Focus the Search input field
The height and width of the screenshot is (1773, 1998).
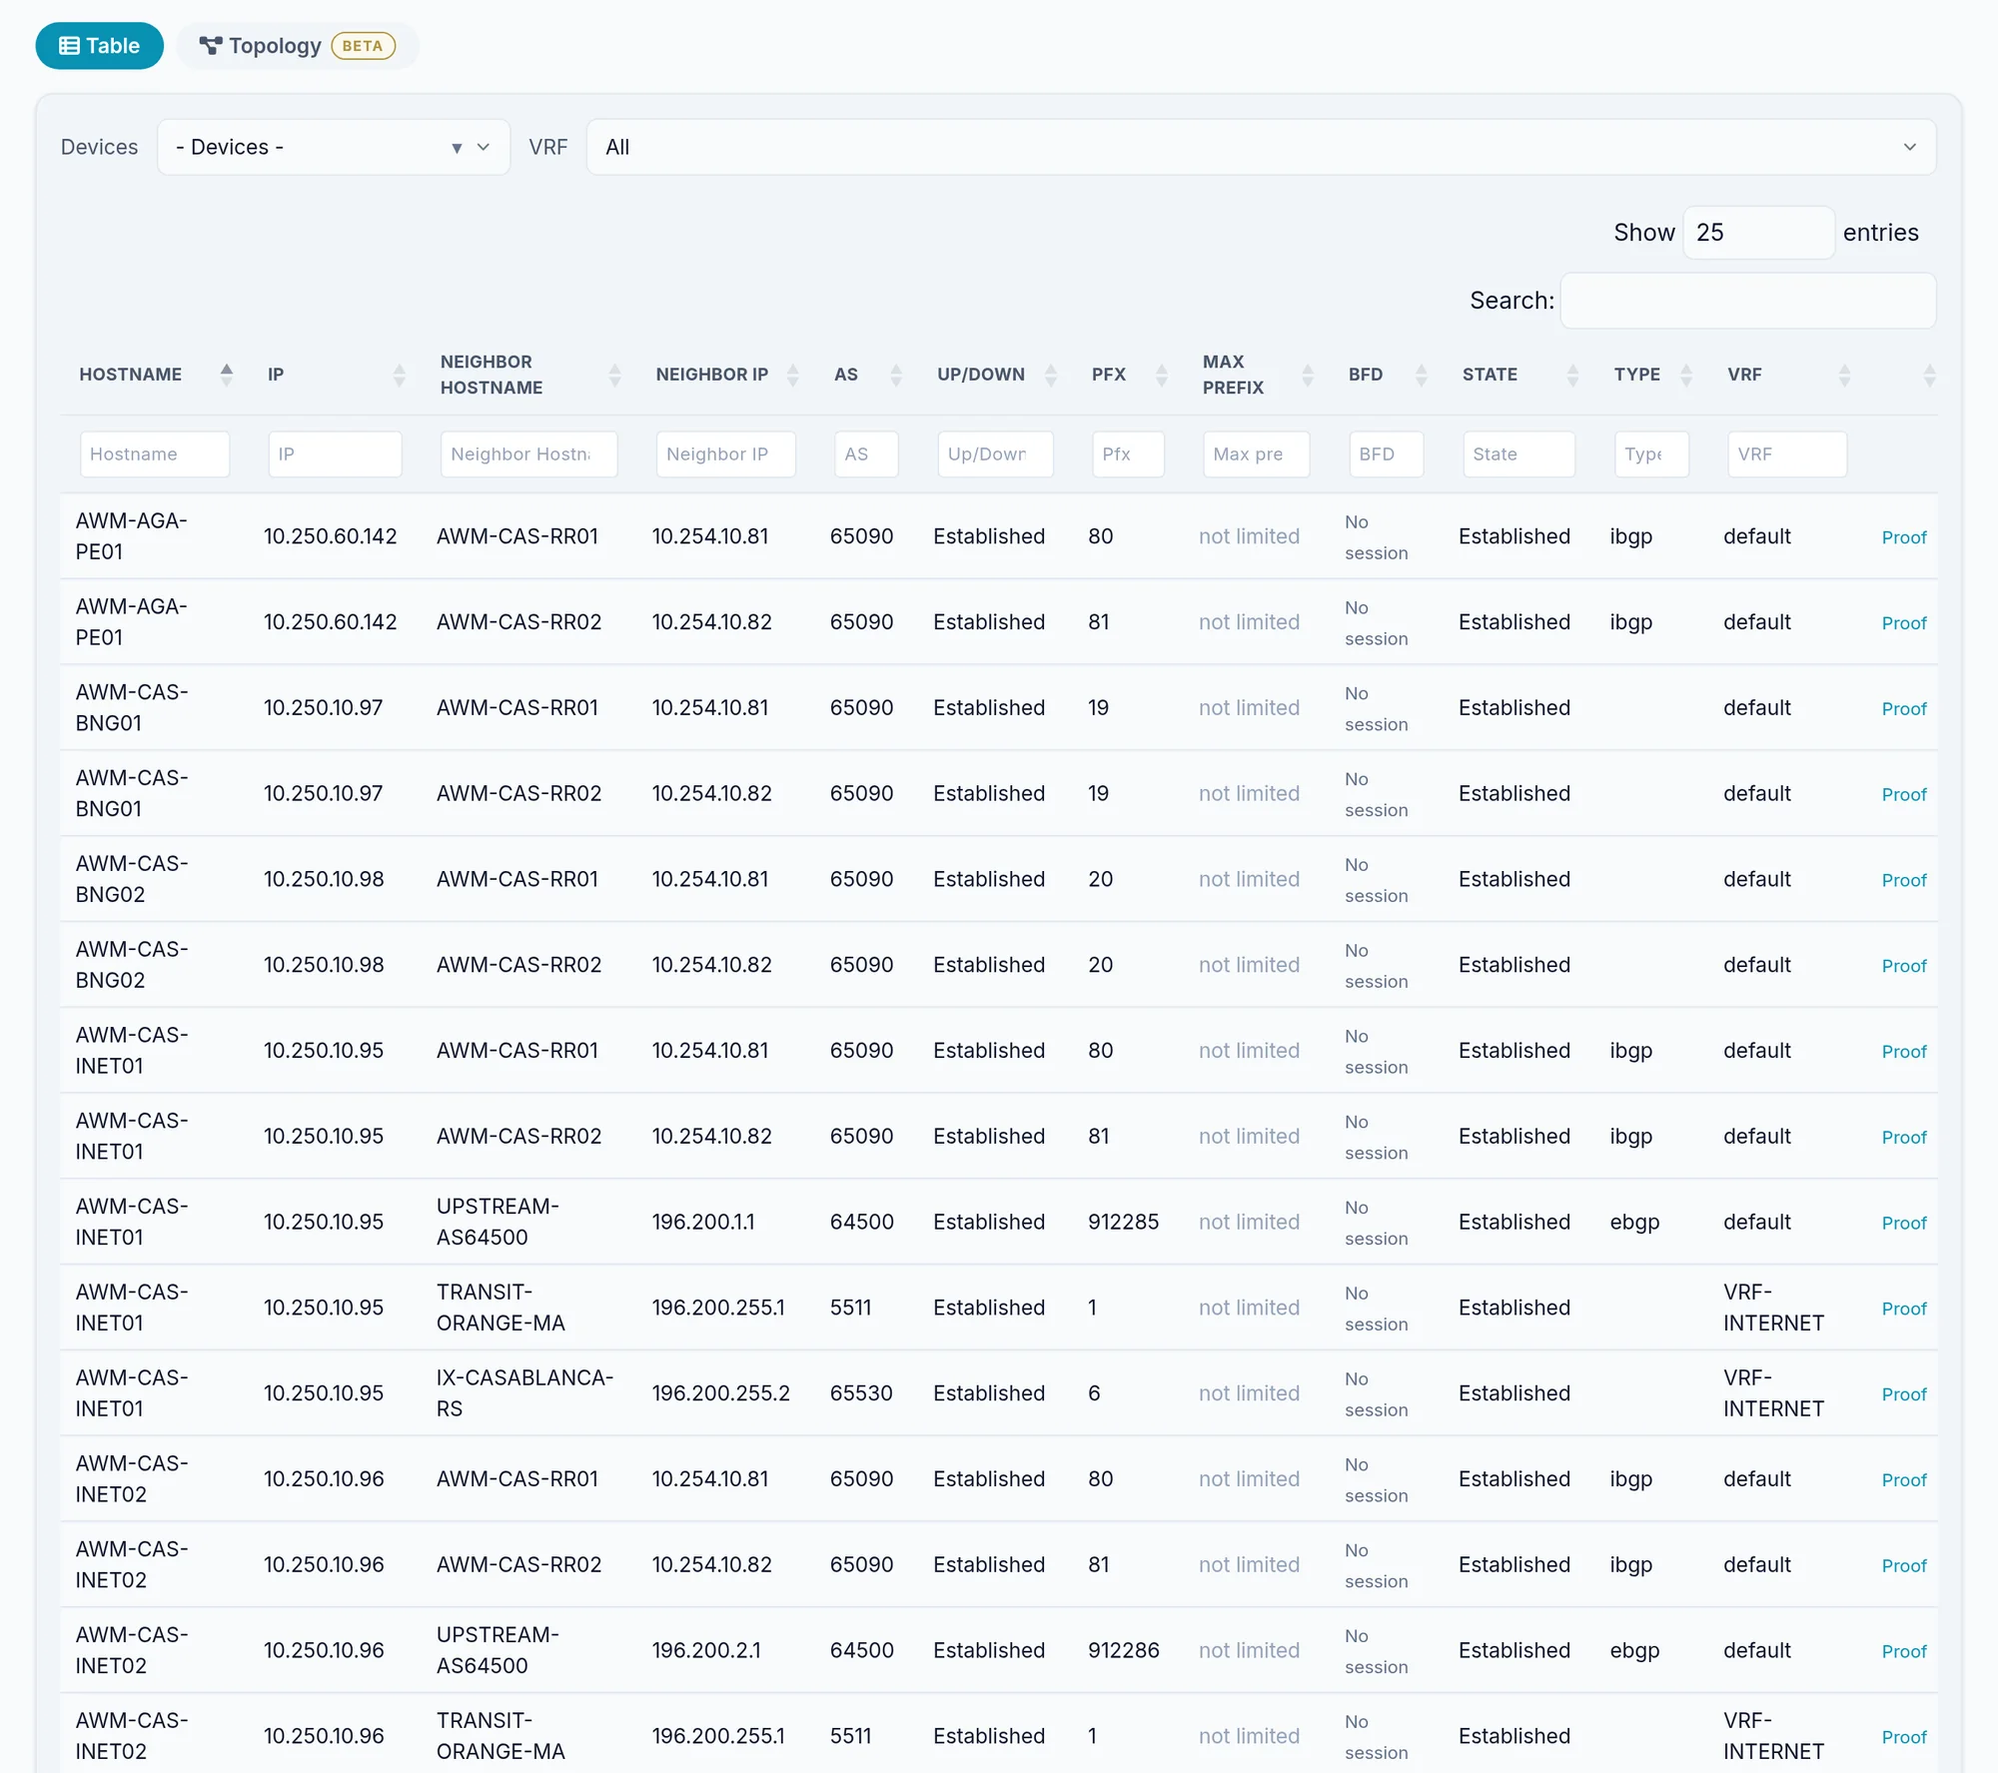pyautogui.click(x=1748, y=301)
